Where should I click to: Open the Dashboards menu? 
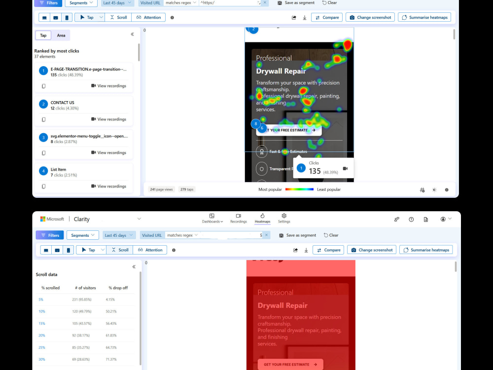pyautogui.click(x=212, y=219)
